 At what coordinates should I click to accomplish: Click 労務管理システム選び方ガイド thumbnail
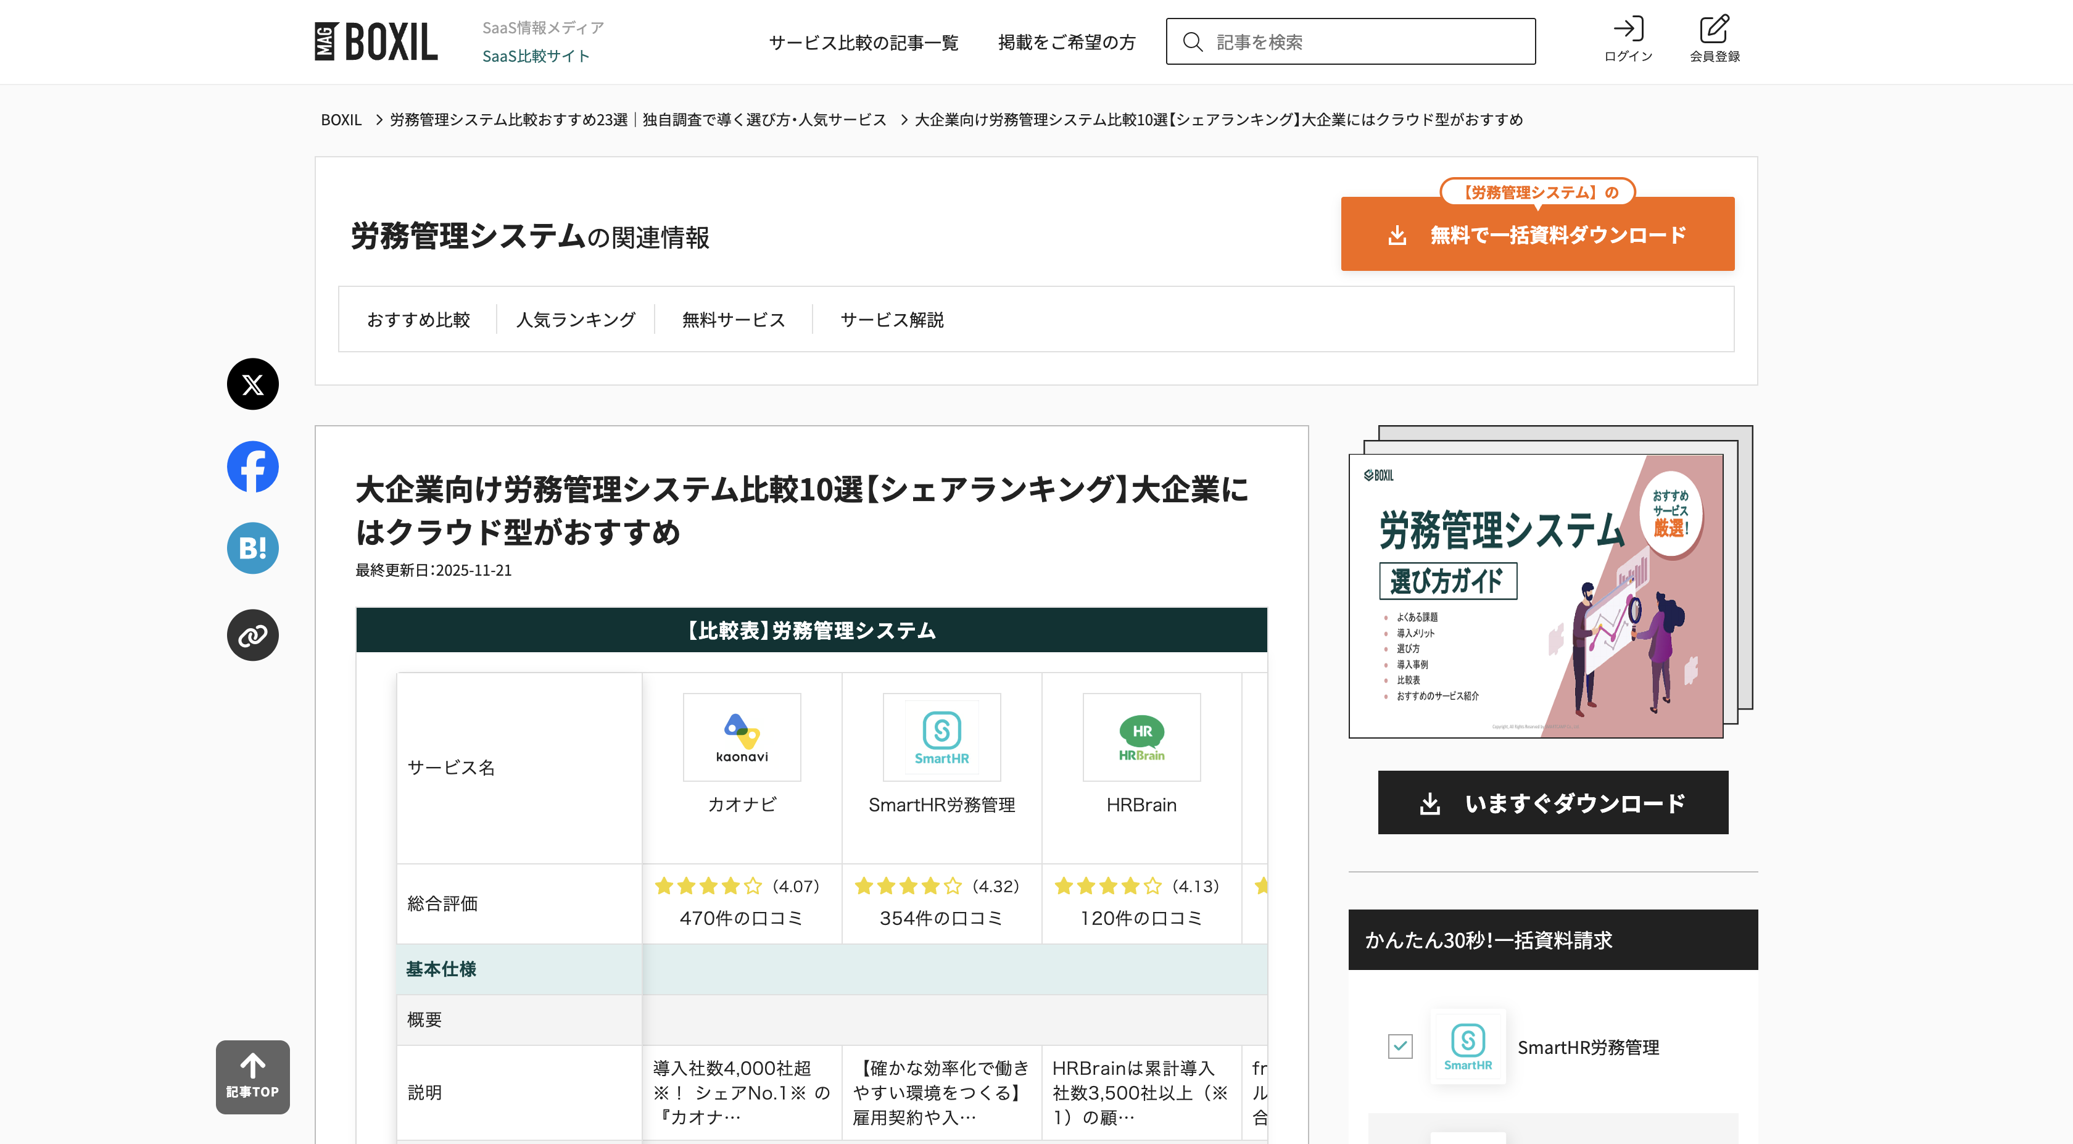click(1536, 595)
